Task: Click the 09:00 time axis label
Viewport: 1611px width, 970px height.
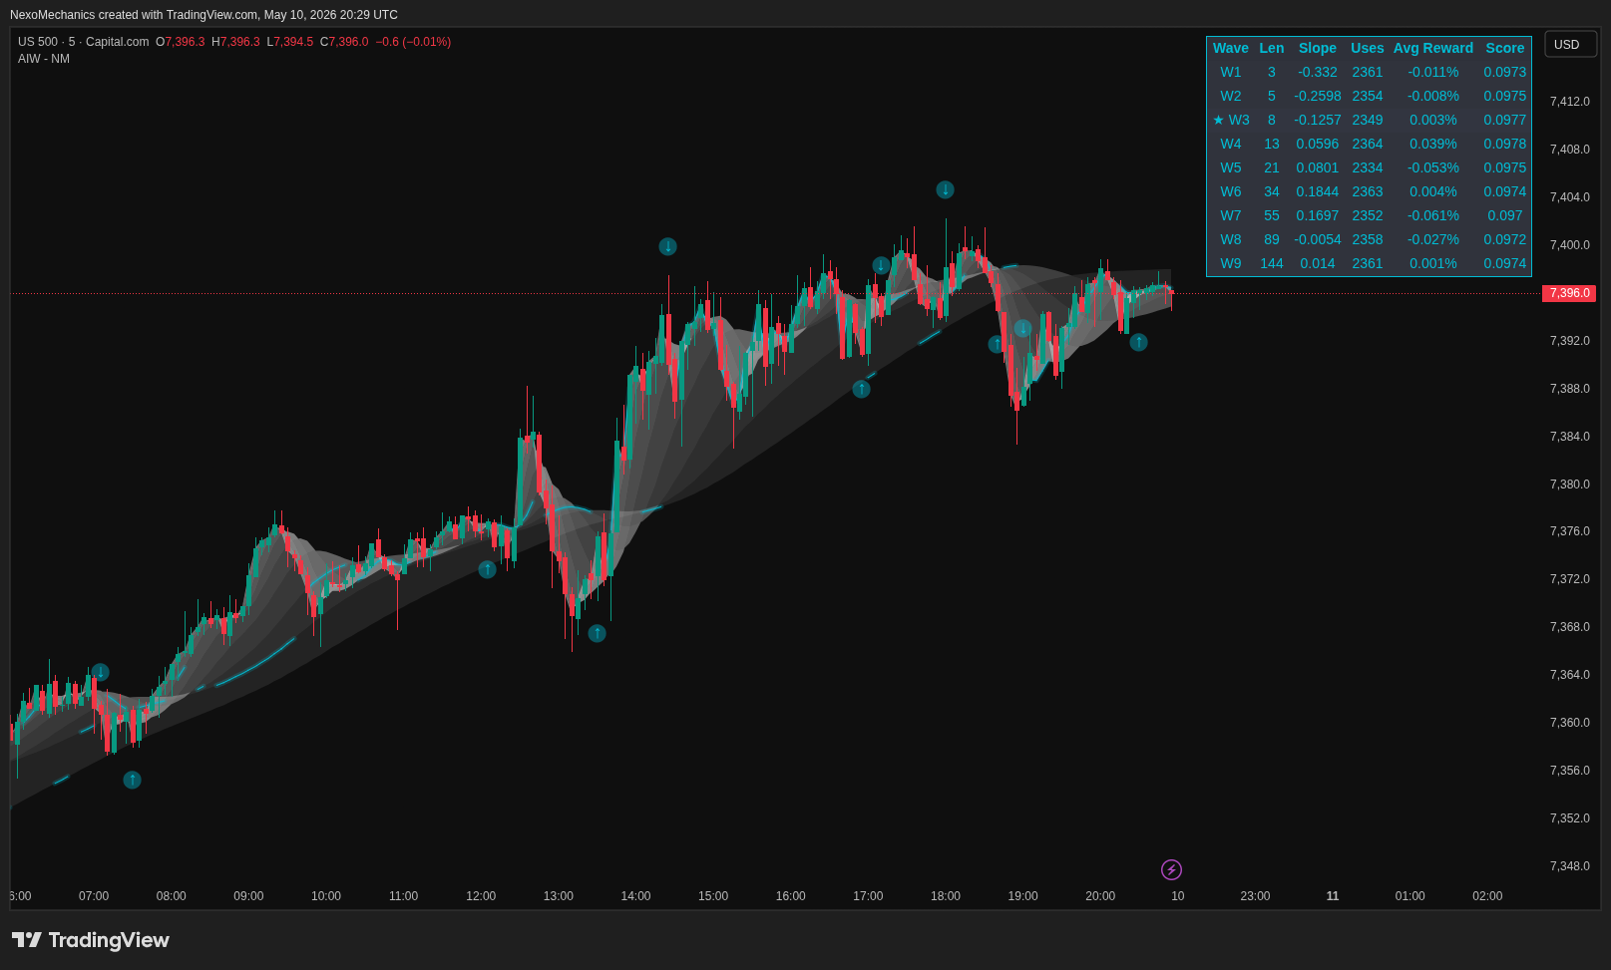Action: [248, 896]
